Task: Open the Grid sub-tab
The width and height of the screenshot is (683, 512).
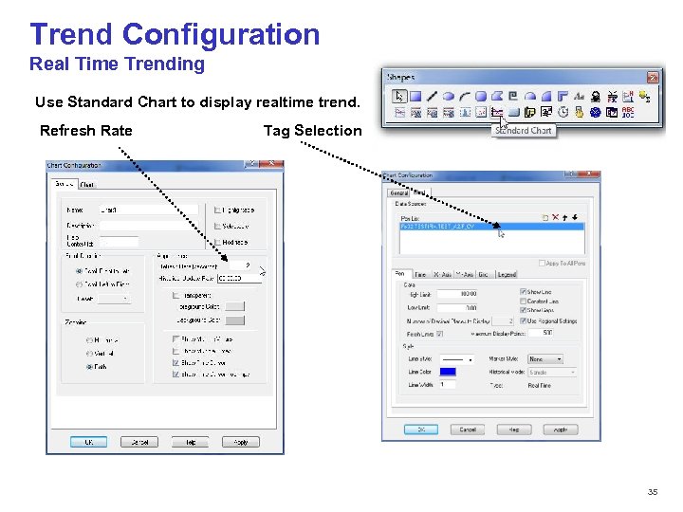Action: pos(483,274)
